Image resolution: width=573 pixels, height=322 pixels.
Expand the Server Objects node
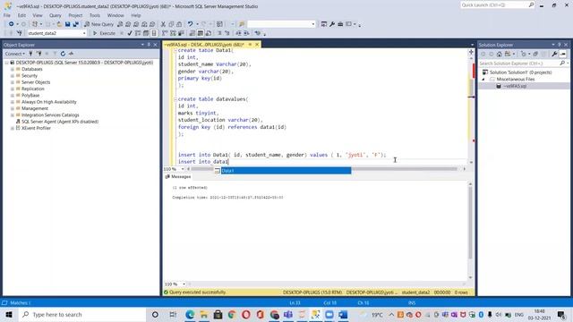pos(13,82)
